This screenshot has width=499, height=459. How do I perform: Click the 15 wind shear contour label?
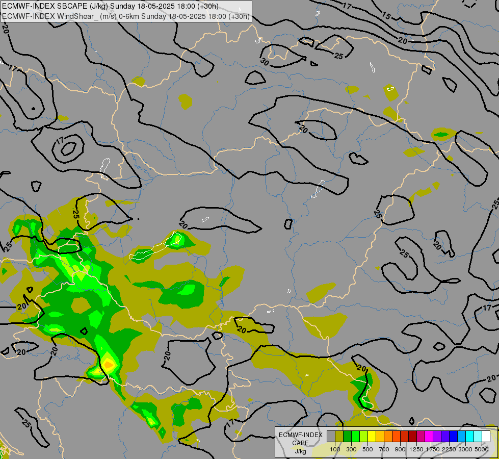coord(386,15)
